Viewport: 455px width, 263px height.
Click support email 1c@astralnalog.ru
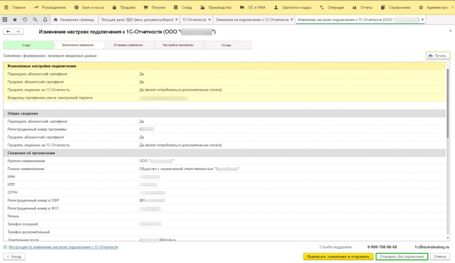tap(431, 247)
